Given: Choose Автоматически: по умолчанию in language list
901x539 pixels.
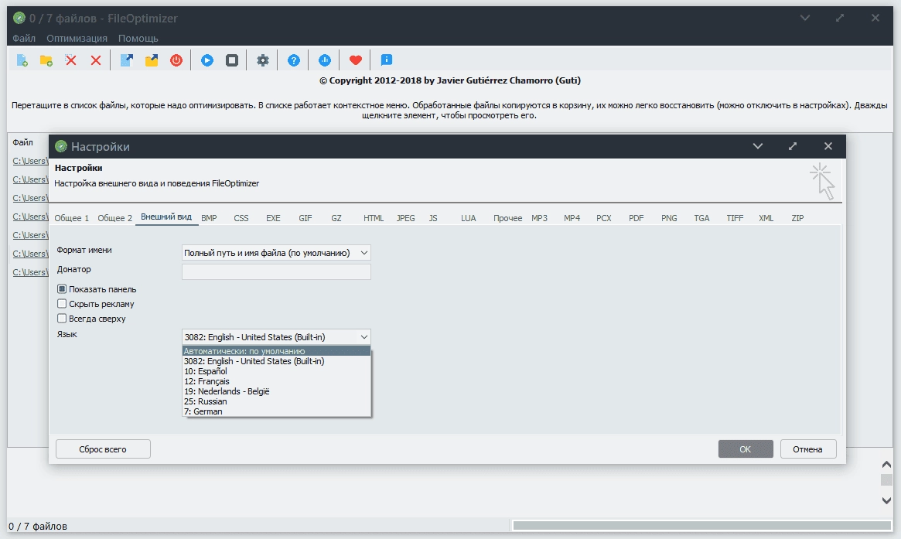Looking at the screenshot, I should point(276,351).
